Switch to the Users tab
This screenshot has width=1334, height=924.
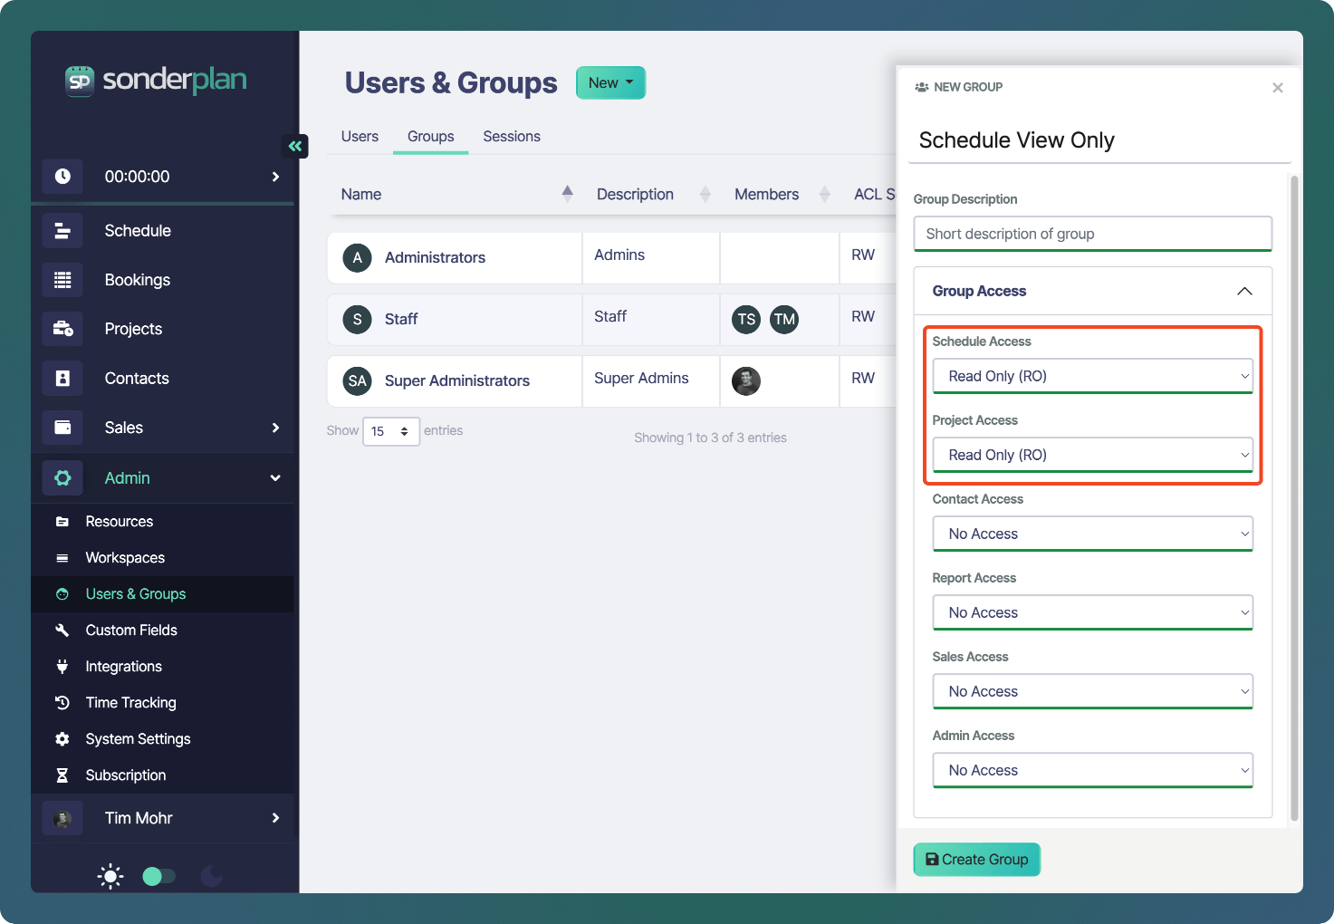[x=360, y=136]
